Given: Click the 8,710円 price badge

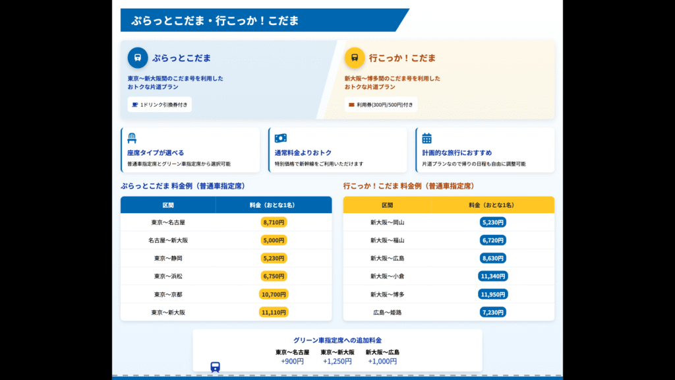Looking at the screenshot, I should [274, 222].
